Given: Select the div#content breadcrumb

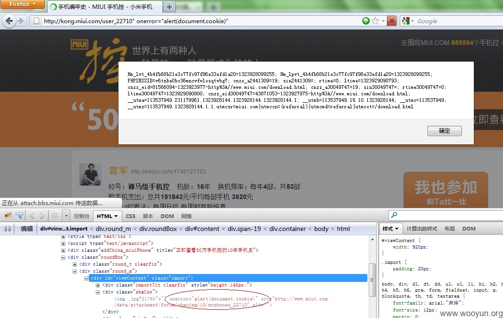Looking at the screenshot, I should pos(202,229).
